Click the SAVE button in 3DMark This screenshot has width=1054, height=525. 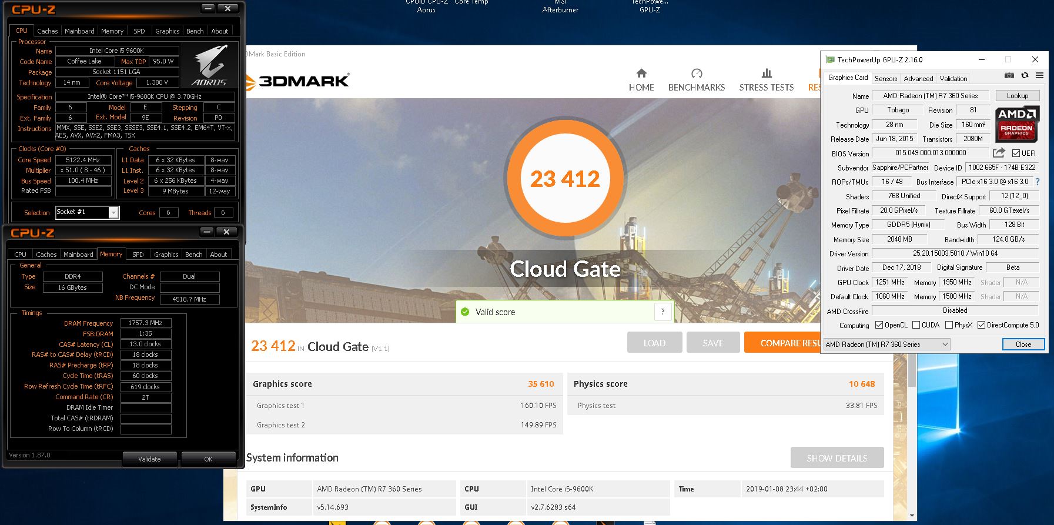(x=713, y=343)
